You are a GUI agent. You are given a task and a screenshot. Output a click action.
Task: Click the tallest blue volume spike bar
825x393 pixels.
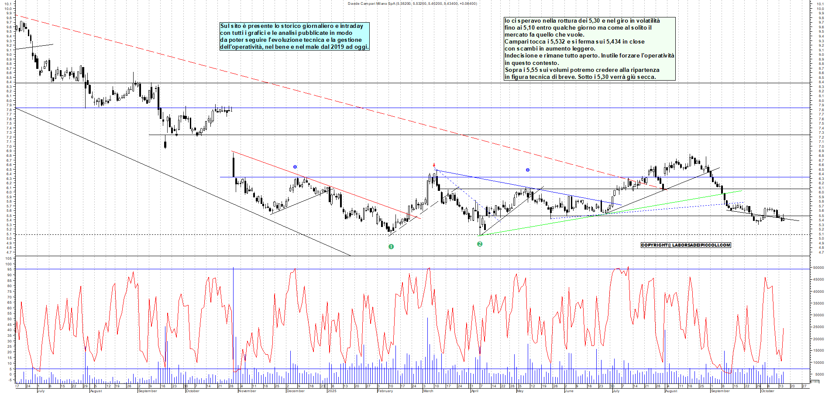(x=234, y=322)
